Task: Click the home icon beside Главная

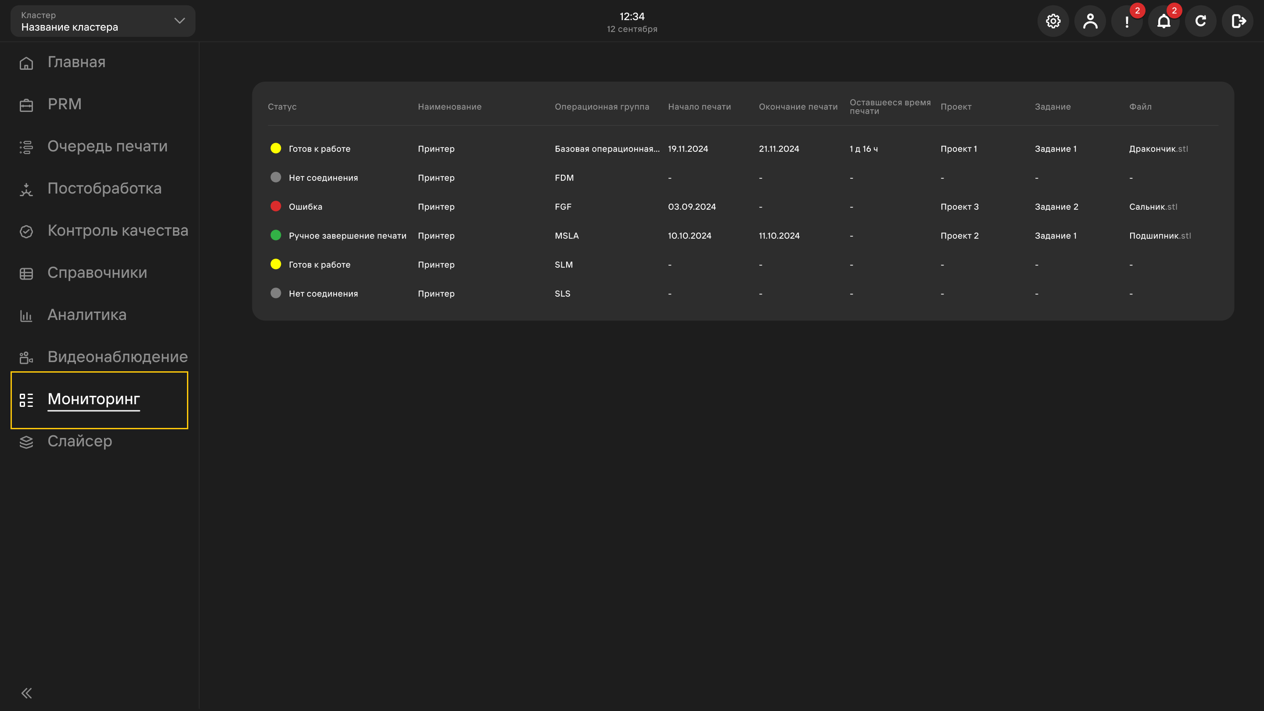Action: click(x=26, y=63)
